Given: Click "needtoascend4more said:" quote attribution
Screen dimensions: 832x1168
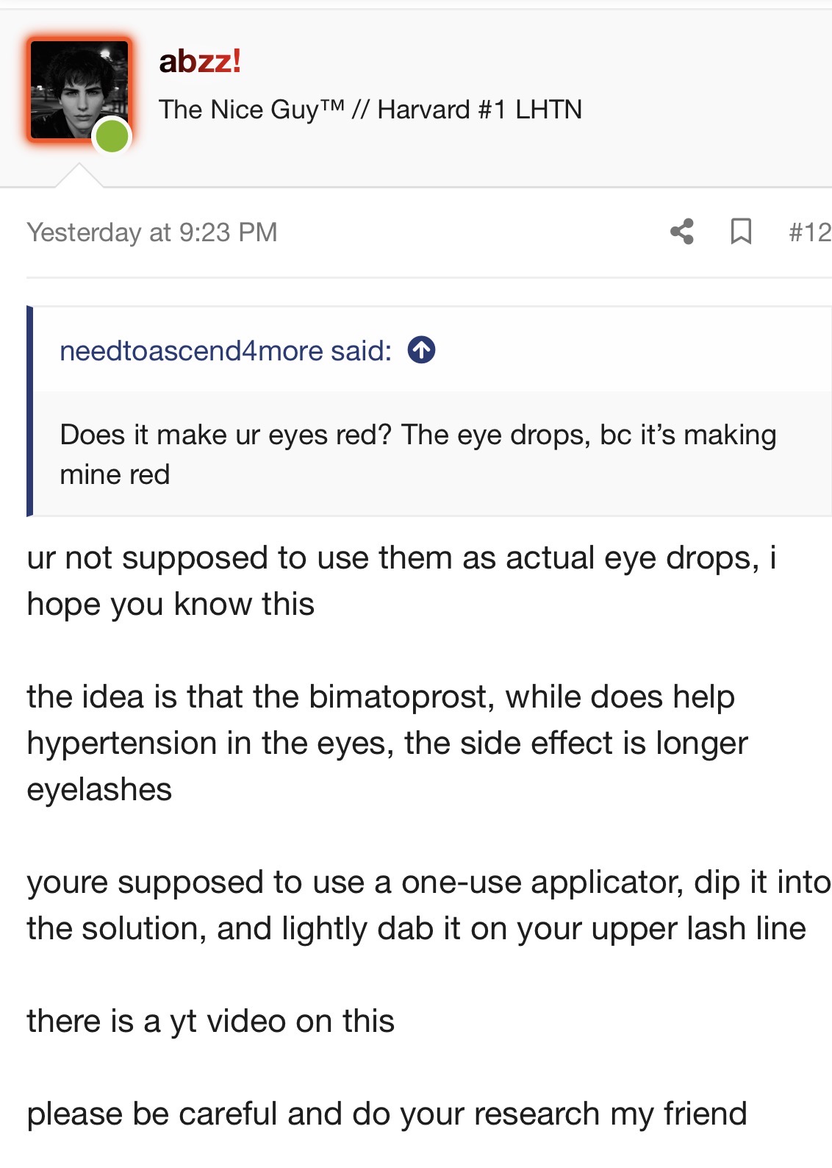Looking at the screenshot, I should (226, 351).
